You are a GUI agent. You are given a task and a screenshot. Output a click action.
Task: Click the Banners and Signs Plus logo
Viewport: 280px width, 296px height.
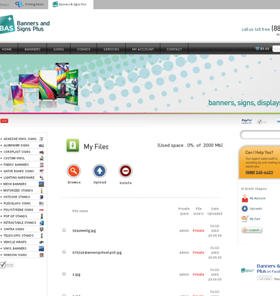pos(25,24)
